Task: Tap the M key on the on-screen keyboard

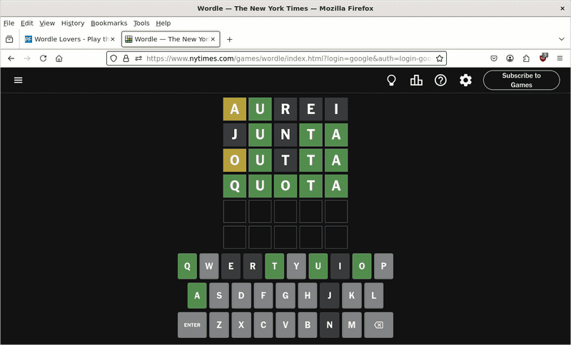Action: (x=352, y=325)
